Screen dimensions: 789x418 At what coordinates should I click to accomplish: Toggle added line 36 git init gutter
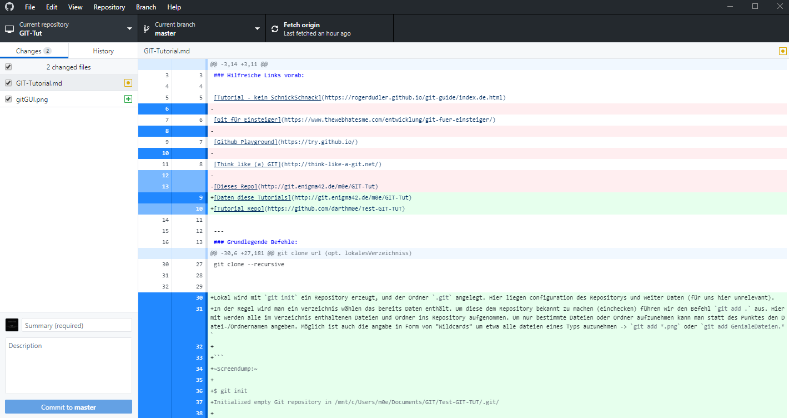(172, 391)
